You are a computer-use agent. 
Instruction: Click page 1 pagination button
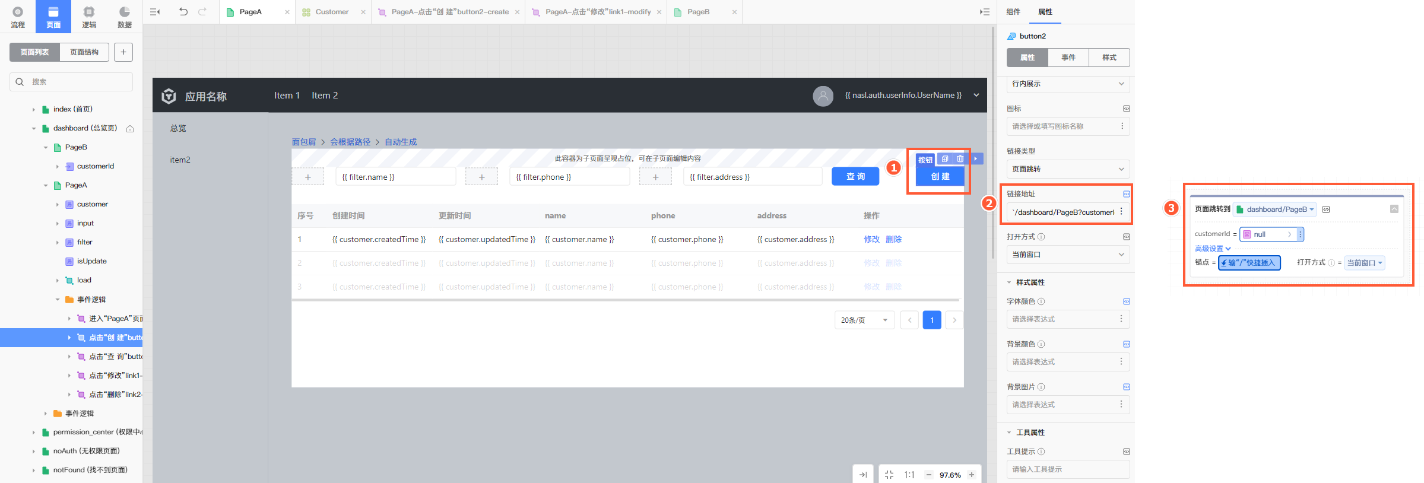pyautogui.click(x=932, y=320)
